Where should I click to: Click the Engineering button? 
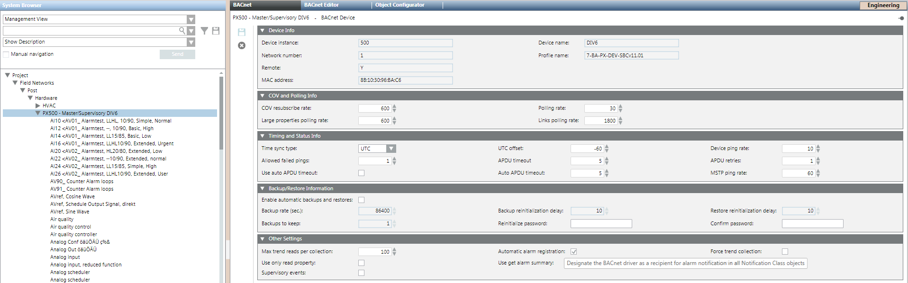[883, 5]
